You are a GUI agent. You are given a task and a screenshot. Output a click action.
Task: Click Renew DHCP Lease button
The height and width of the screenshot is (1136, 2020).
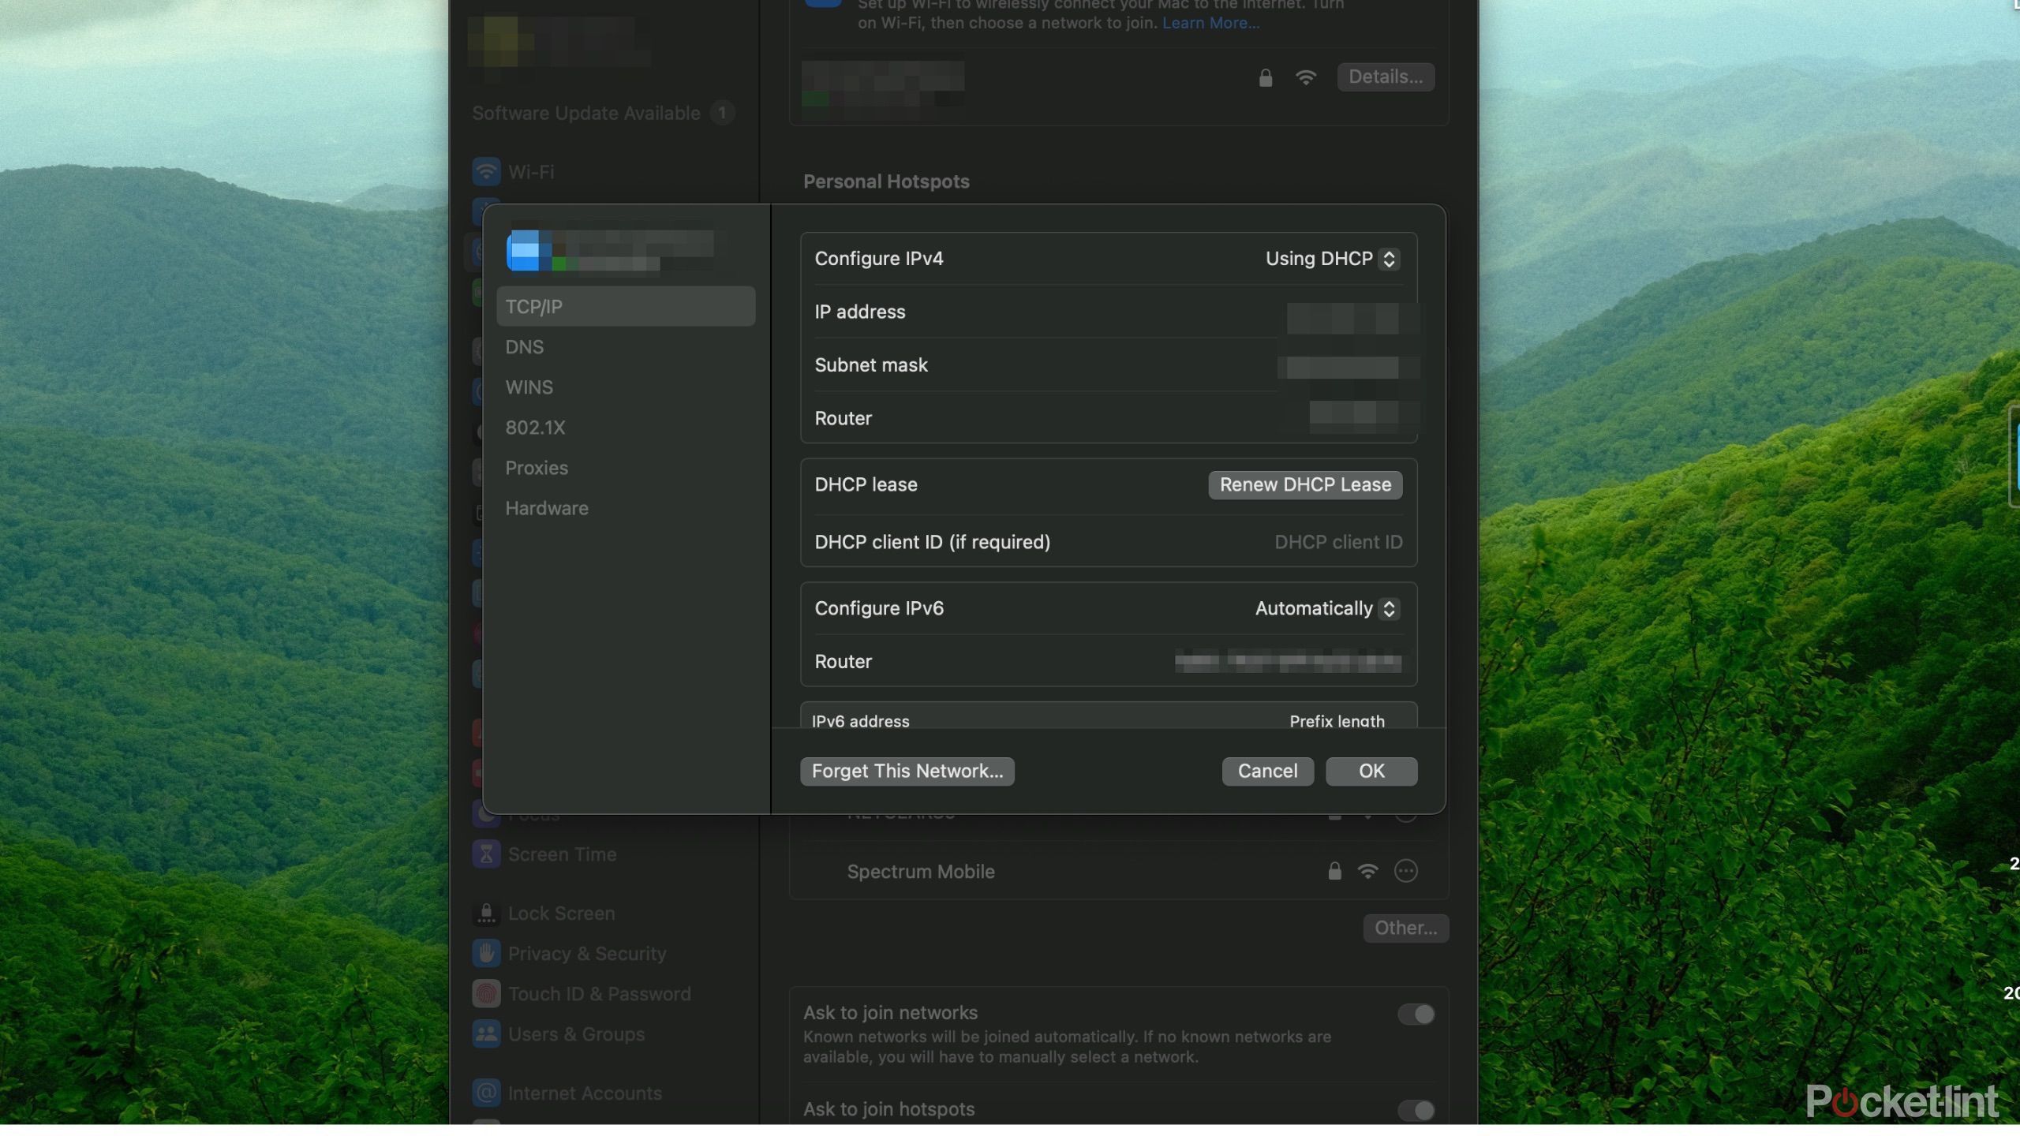click(x=1304, y=484)
